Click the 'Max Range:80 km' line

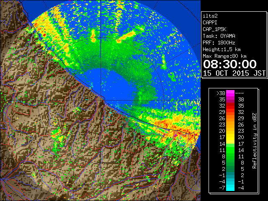tap(224, 56)
